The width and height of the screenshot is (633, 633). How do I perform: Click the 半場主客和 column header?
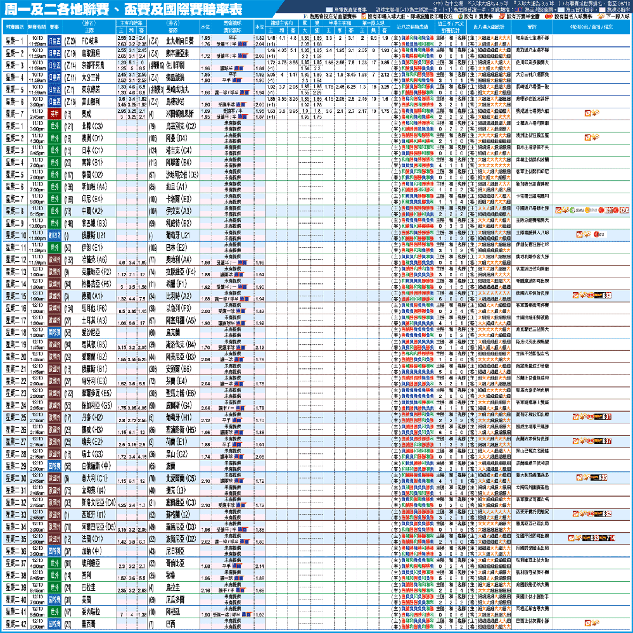[340, 23]
